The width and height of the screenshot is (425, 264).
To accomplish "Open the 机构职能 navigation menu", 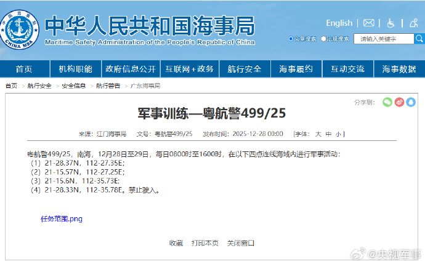I will click(76, 69).
